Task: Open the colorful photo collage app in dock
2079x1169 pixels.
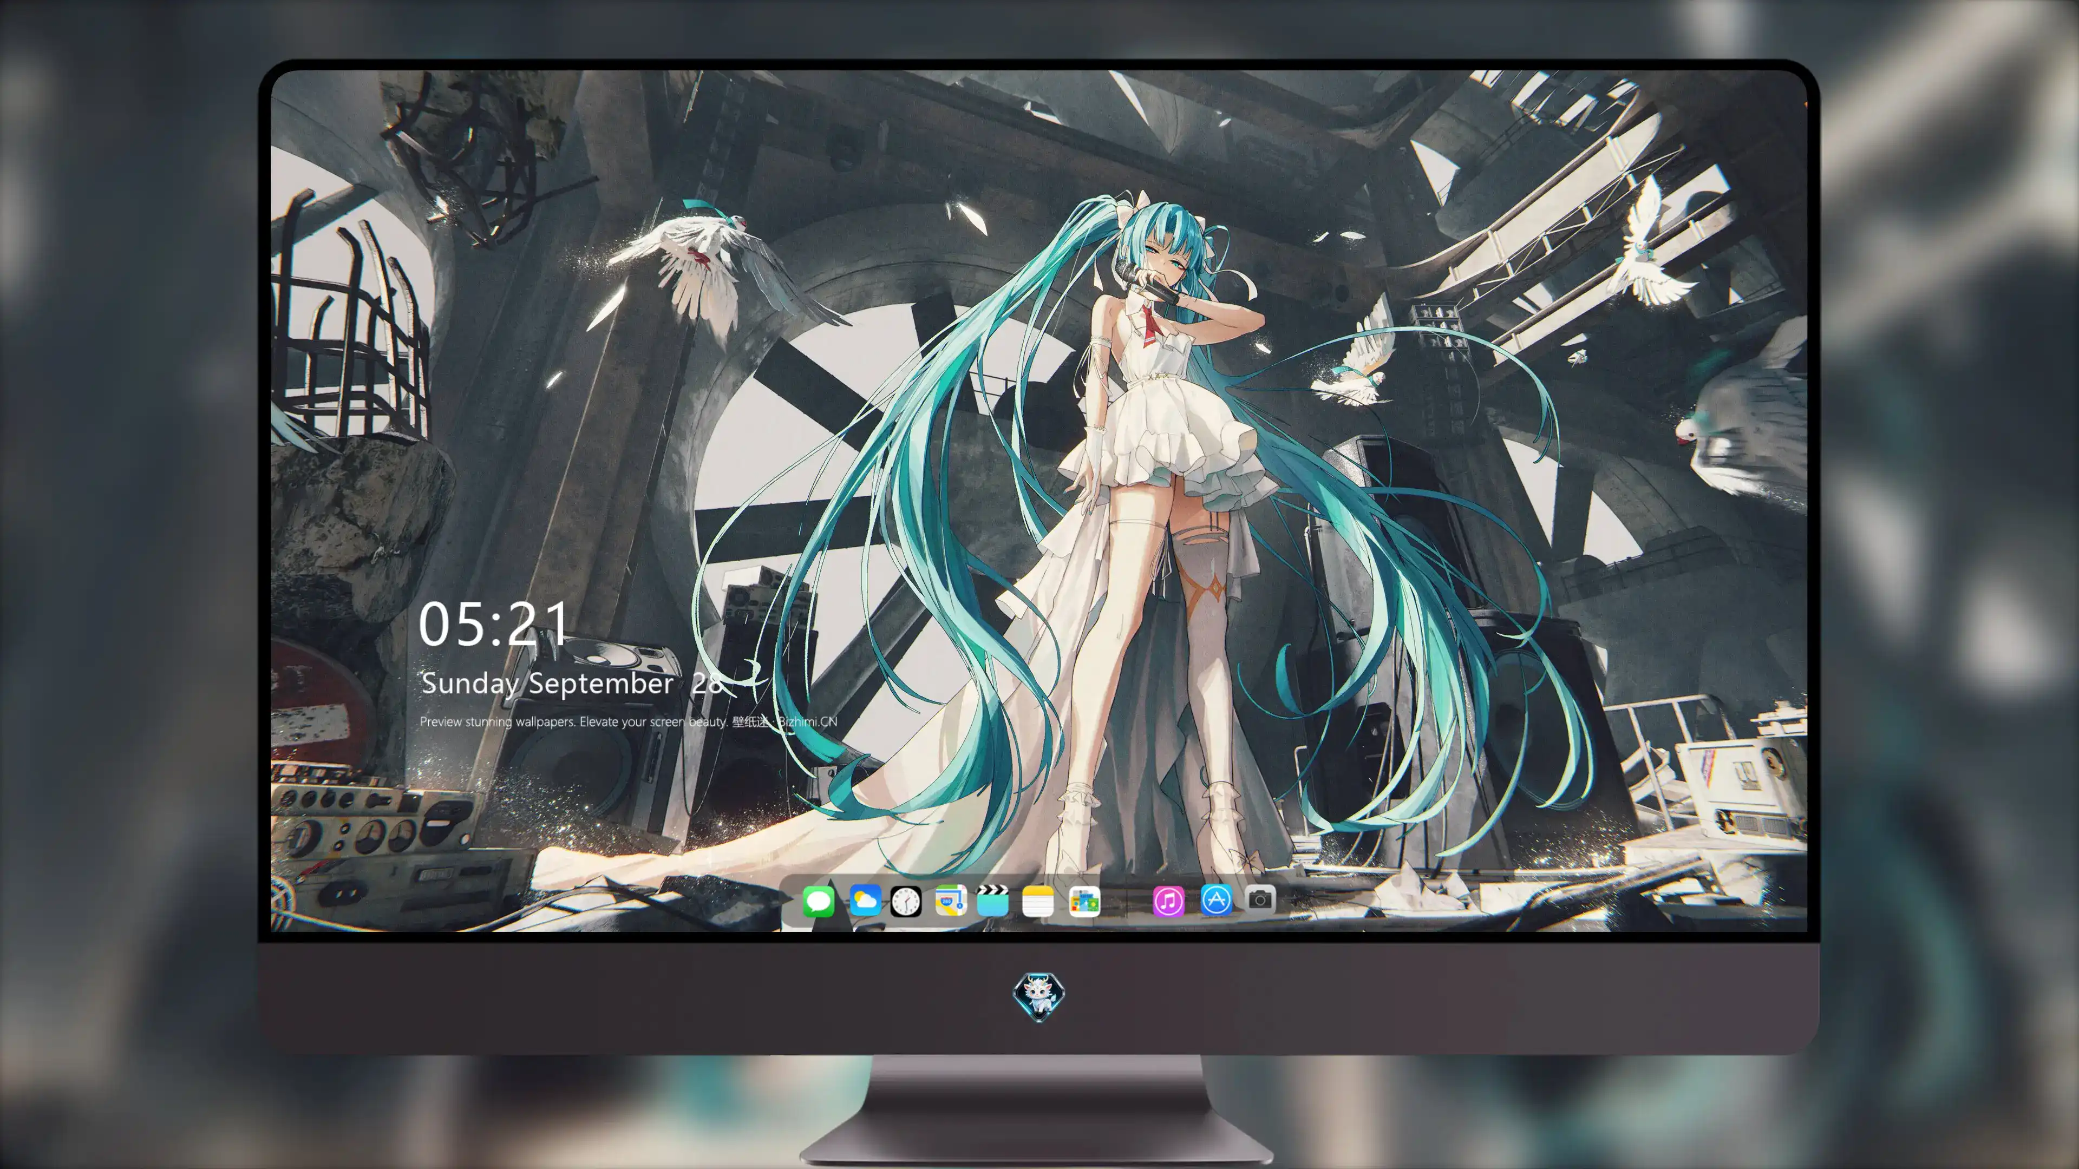Action: coord(1084,901)
